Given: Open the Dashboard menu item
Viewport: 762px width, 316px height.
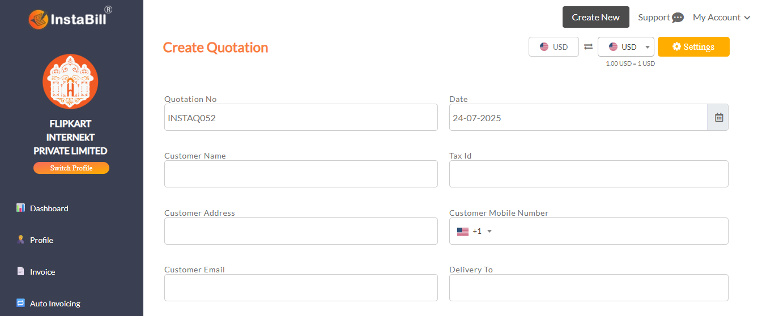Looking at the screenshot, I should [49, 208].
